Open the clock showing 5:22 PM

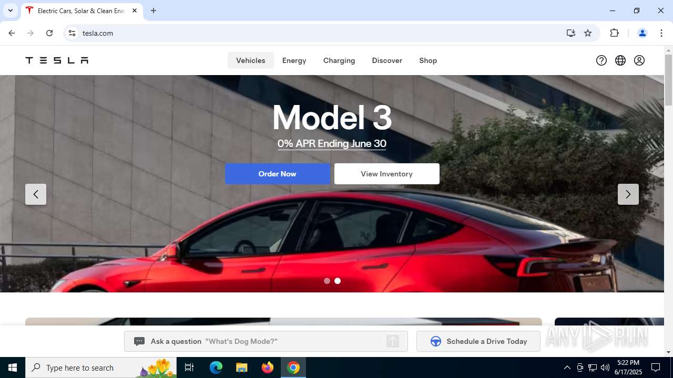tap(628, 367)
